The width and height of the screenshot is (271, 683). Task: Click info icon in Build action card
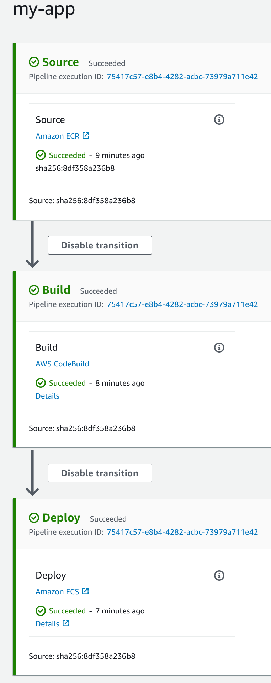(x=219, y=348)
